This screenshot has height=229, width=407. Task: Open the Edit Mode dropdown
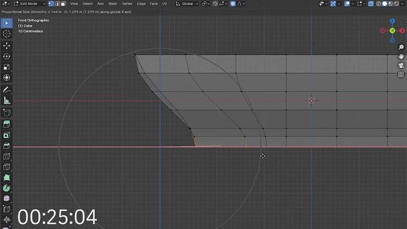point(29,4)
